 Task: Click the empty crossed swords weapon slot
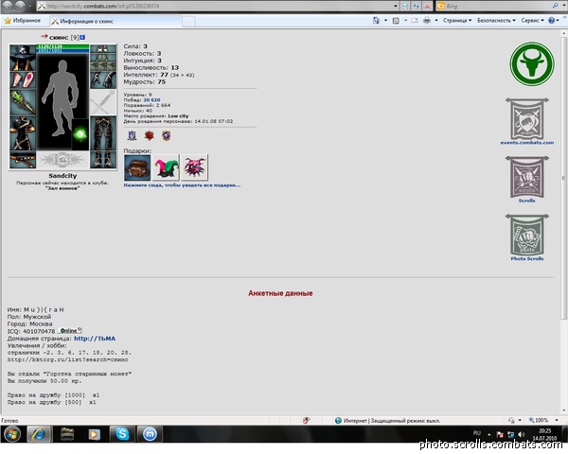point(103,103)
